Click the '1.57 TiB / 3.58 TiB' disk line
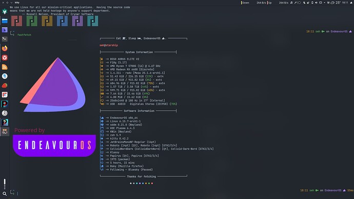 (134, 87)
